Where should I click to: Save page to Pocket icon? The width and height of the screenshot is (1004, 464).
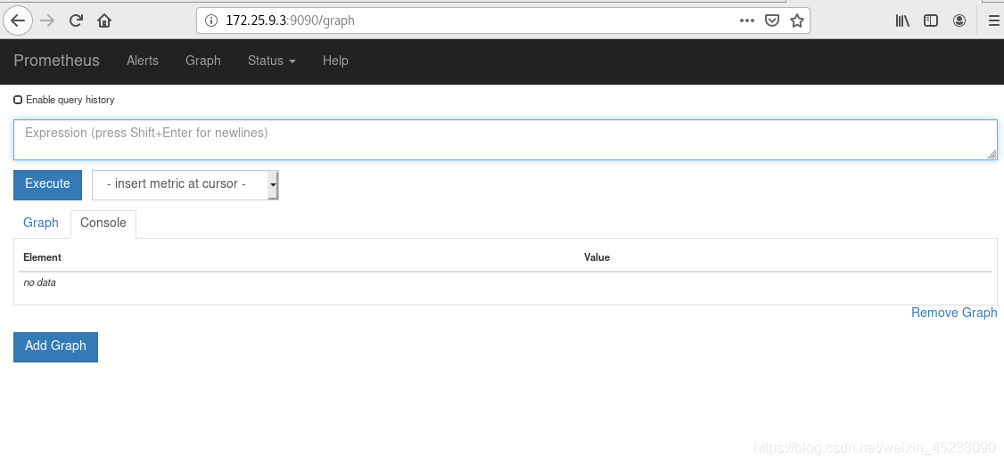pyautogui.click(x=772, y=20)
